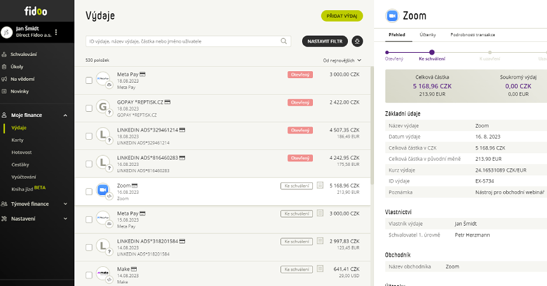Click the receipt icon in Make row
Image resolution: width=547 pixels, height=286 pixels.
coord(320,269)
